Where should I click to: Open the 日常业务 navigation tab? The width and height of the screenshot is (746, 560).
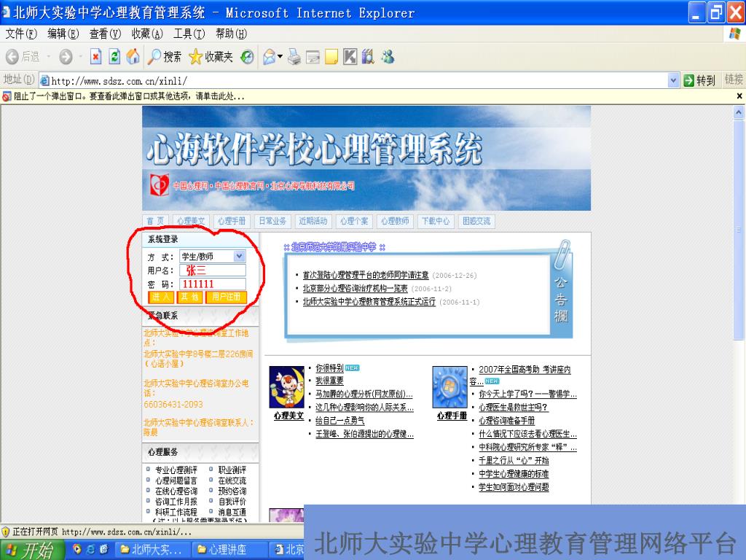coord(272,221)
